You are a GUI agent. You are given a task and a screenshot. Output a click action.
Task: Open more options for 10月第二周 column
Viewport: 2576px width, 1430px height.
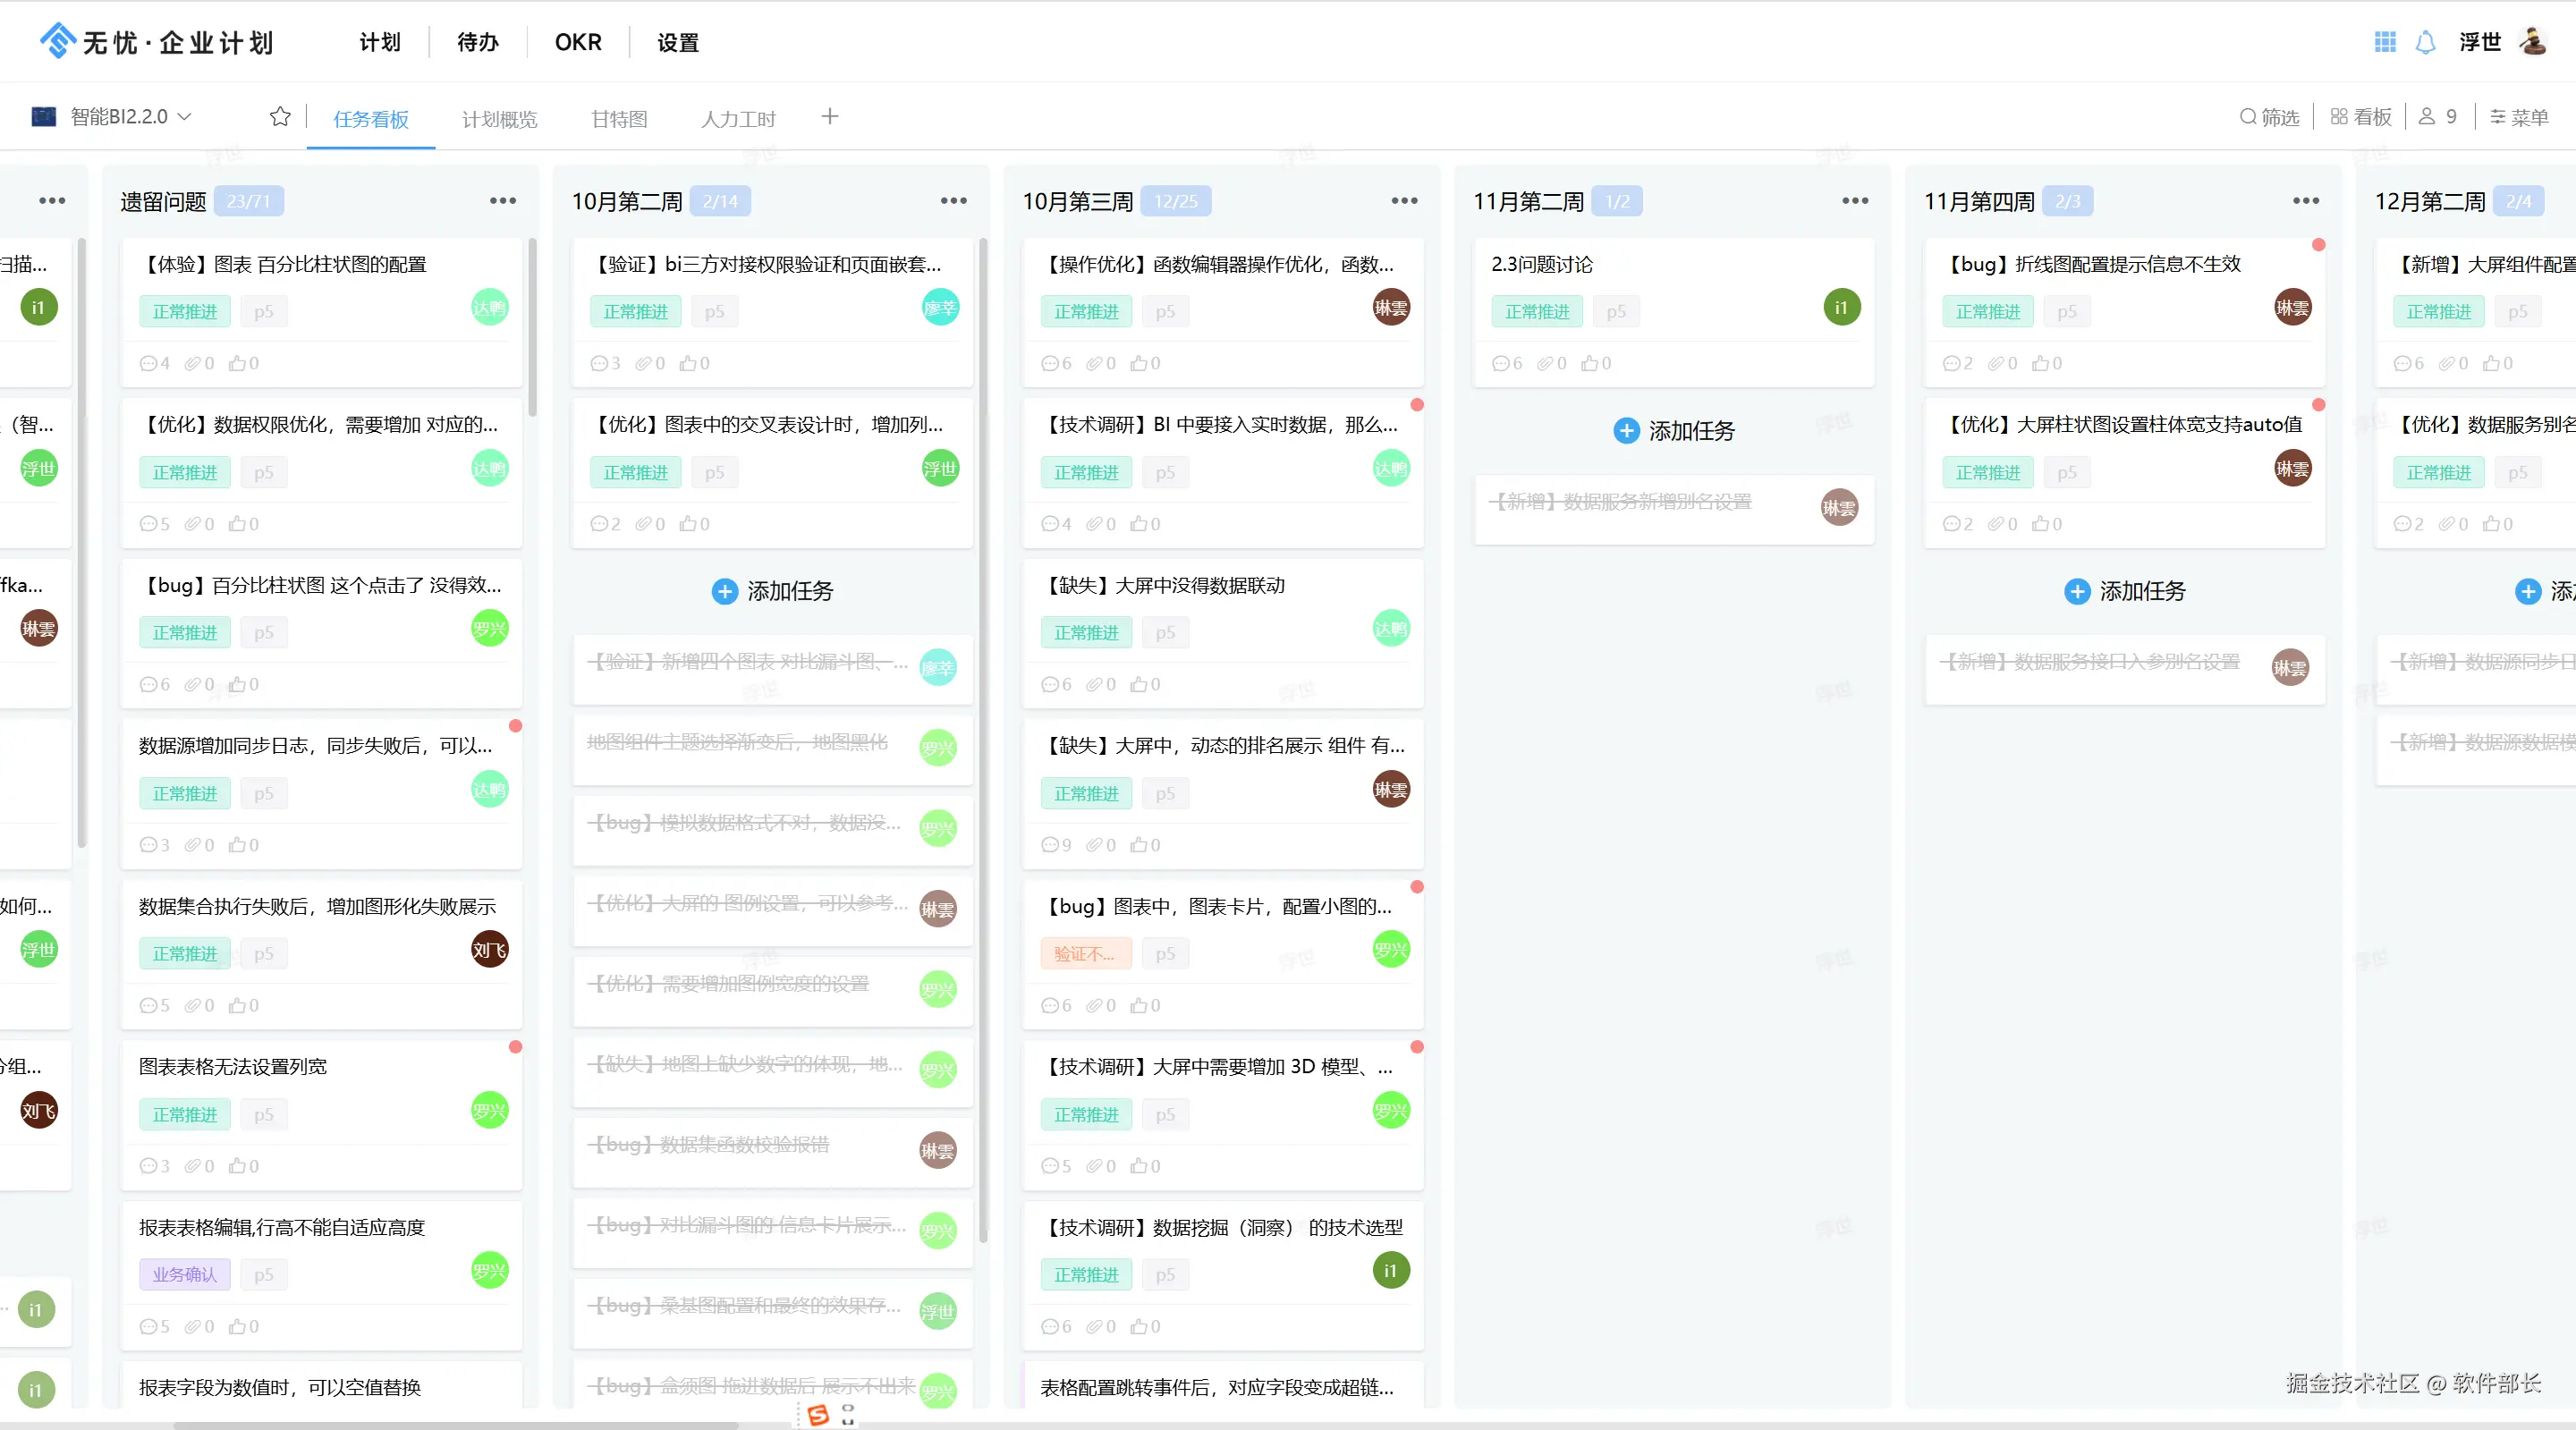point(953,201)
